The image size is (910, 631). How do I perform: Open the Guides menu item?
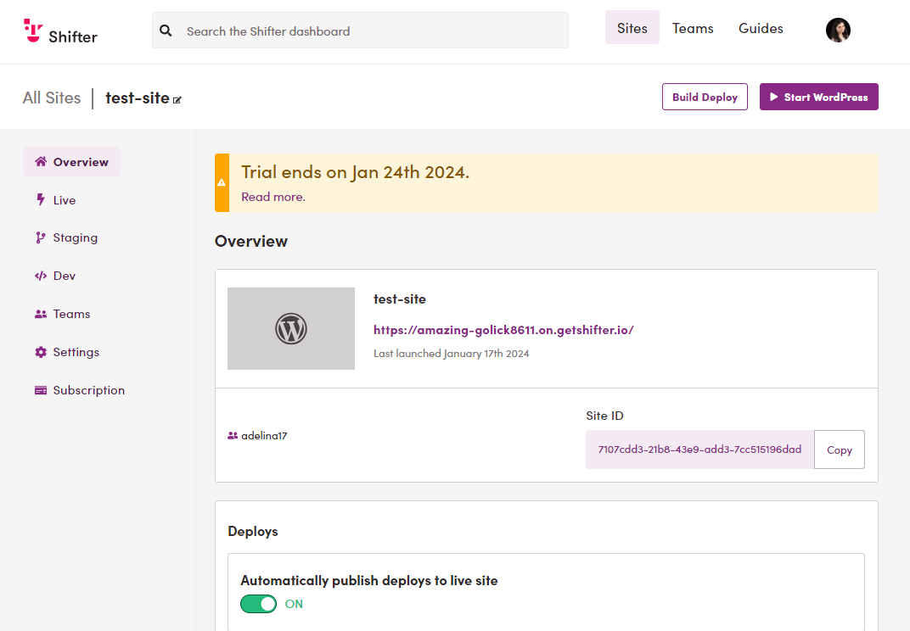coord(761,28)
